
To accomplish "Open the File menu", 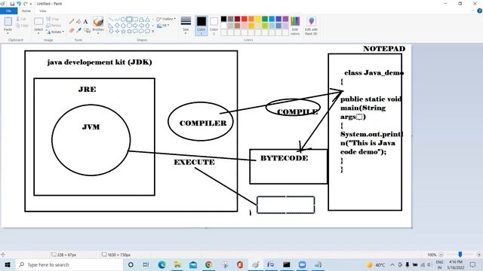I will click(x=8, y=11).
